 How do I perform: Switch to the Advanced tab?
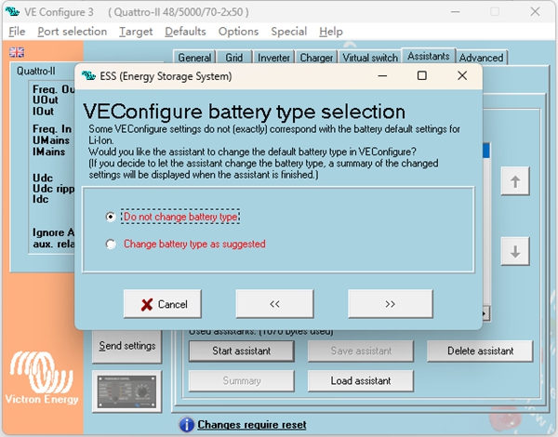pos(481,58)
